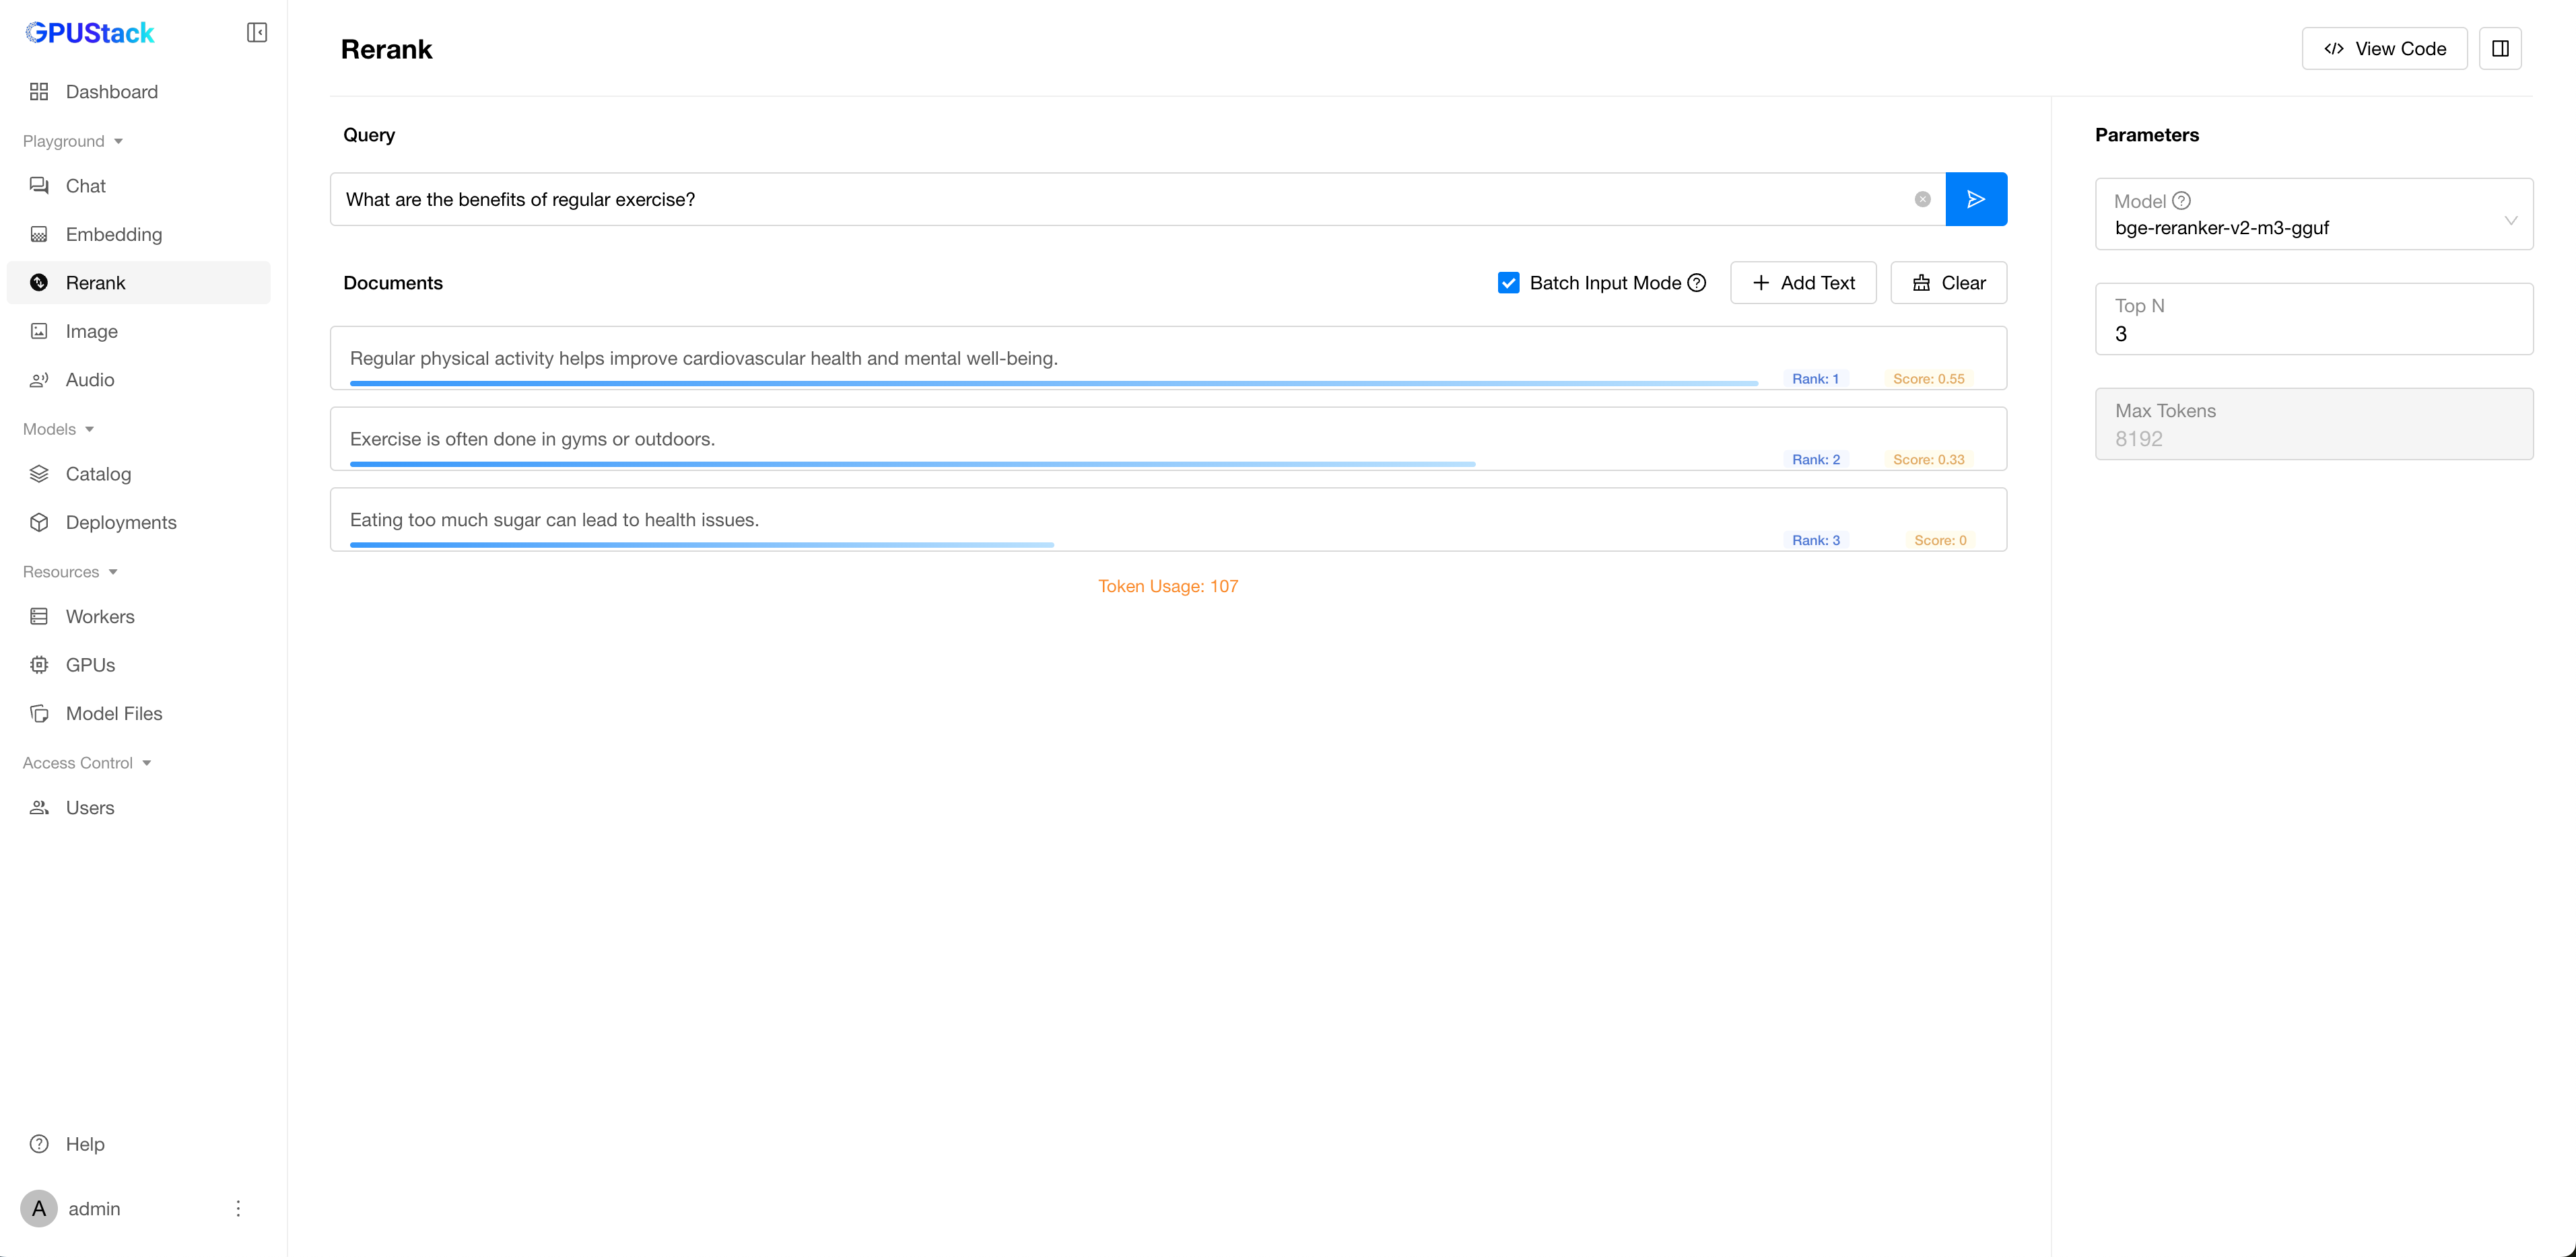Click the Batch Input Mode help icon

coord(1697,283)
